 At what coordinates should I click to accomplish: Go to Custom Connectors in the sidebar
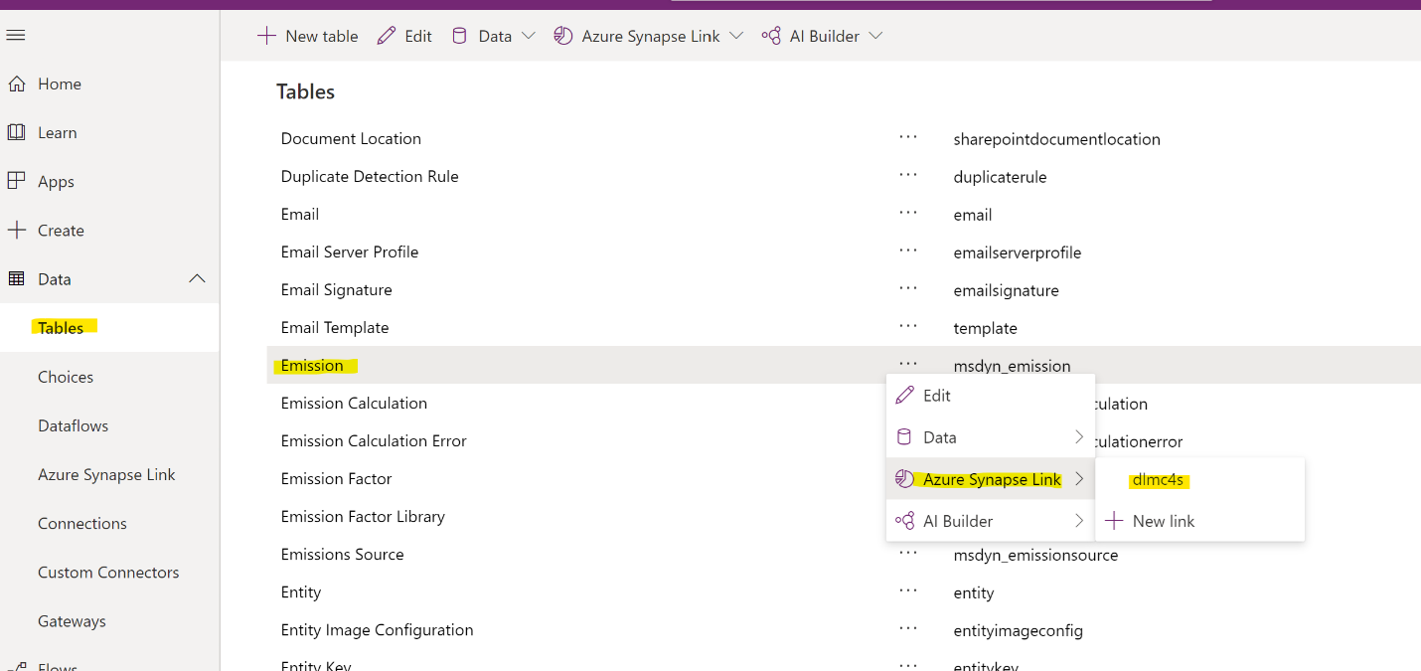tap(109, 572)
